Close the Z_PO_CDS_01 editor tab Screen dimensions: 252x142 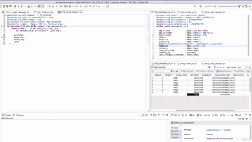coord(80,12)
